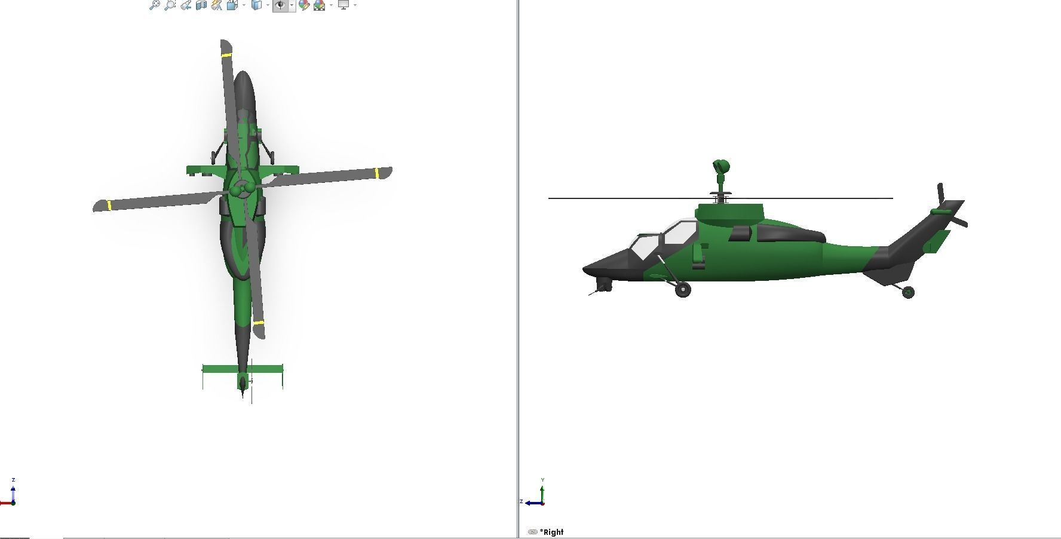Open the Dynamic Annotation Views icon
The image size is (1061, 539).
point(216,5)
